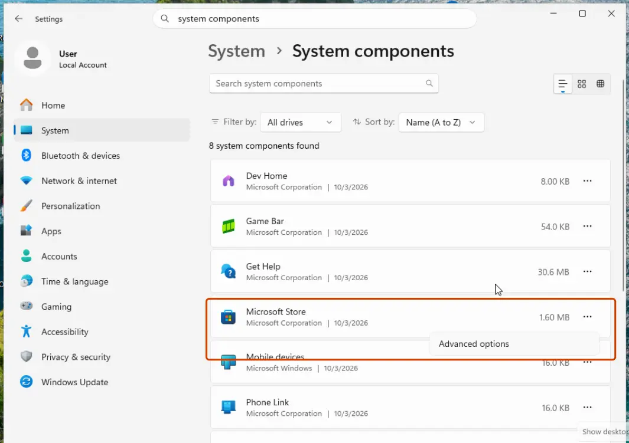Open the All drives filter dropdown
Viewport: 629px width, 443px height.
click(x=301, y=122)
